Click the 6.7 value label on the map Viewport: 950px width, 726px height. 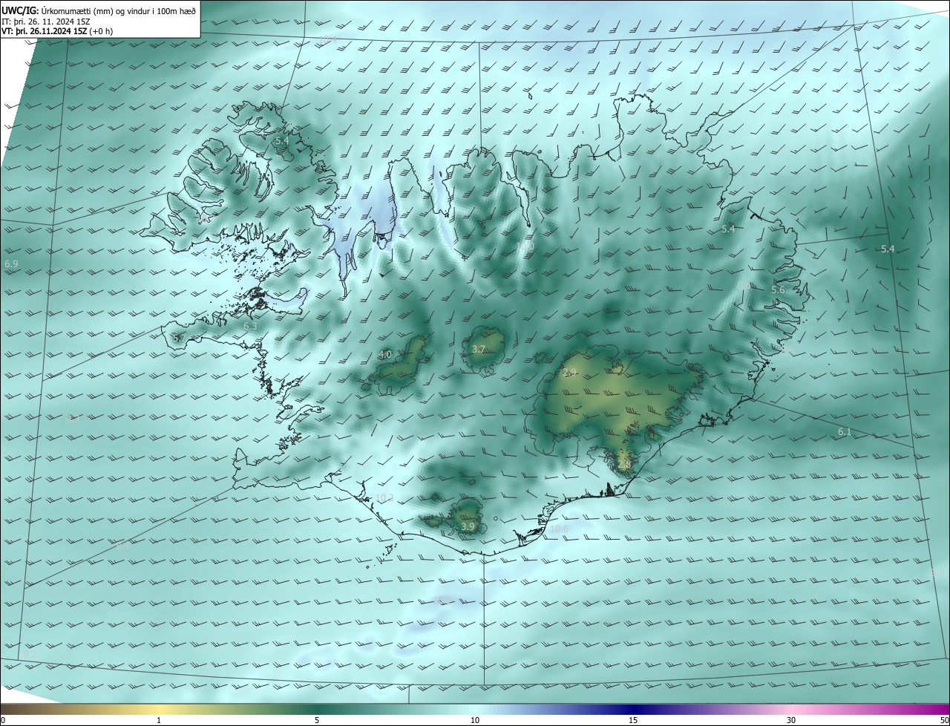pos(178,339)
